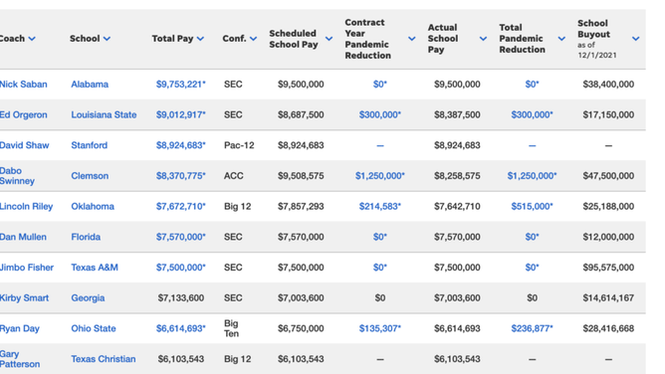Image resolution: width=665 pixels, height=374 pixels.
Task: View Stanford school details
Action: pos(89,145)
